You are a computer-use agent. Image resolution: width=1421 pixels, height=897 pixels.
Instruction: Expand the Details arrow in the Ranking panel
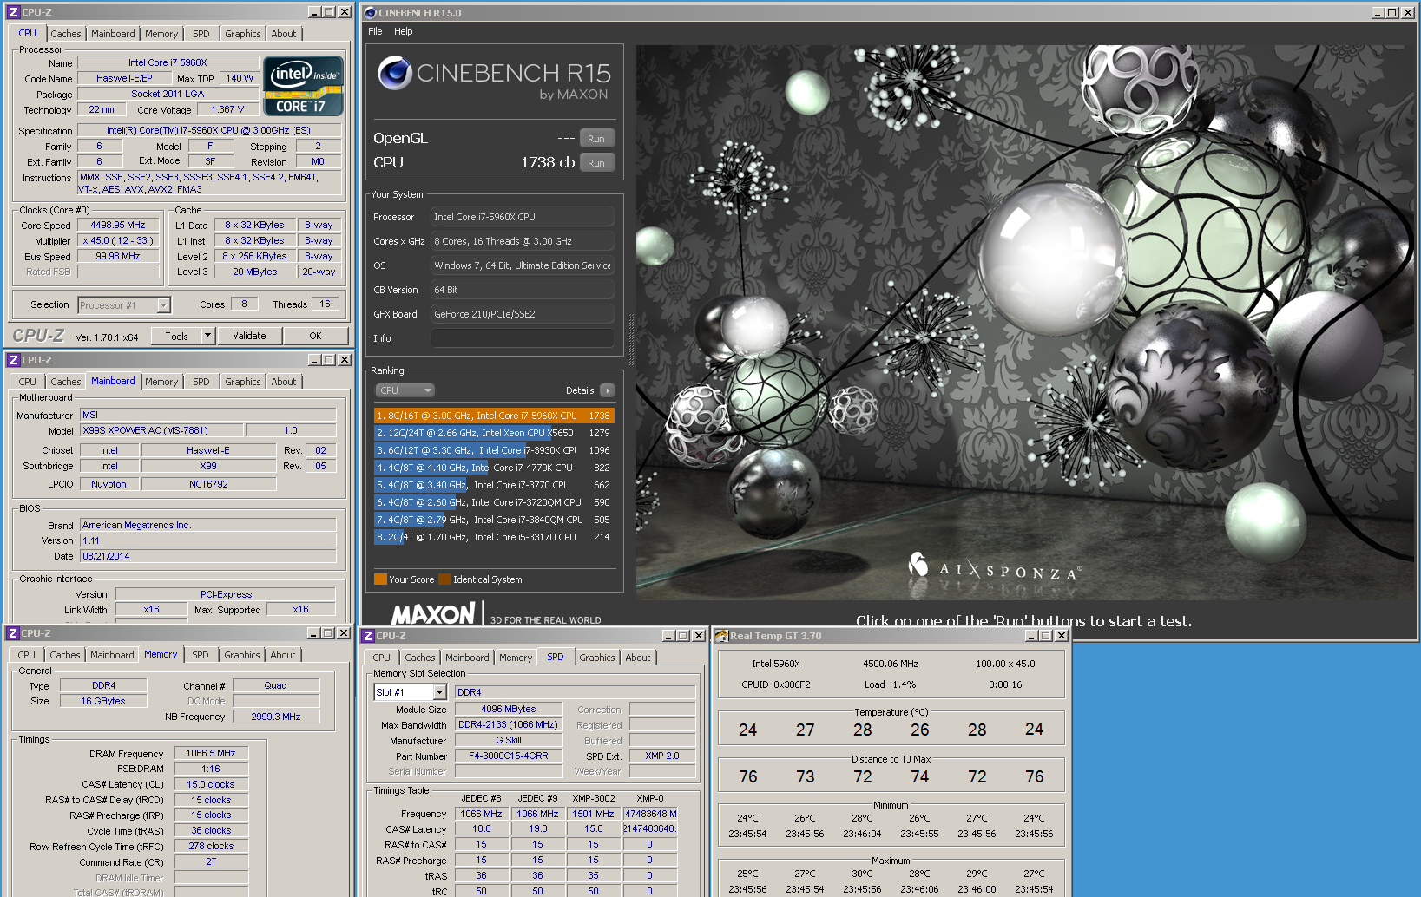click(x=607, y=390)
